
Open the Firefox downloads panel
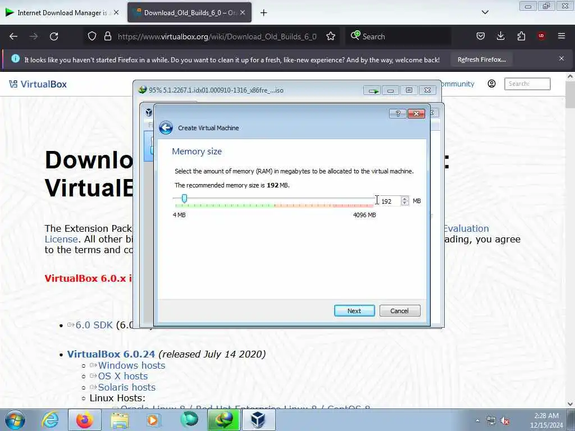pos(500,36)
